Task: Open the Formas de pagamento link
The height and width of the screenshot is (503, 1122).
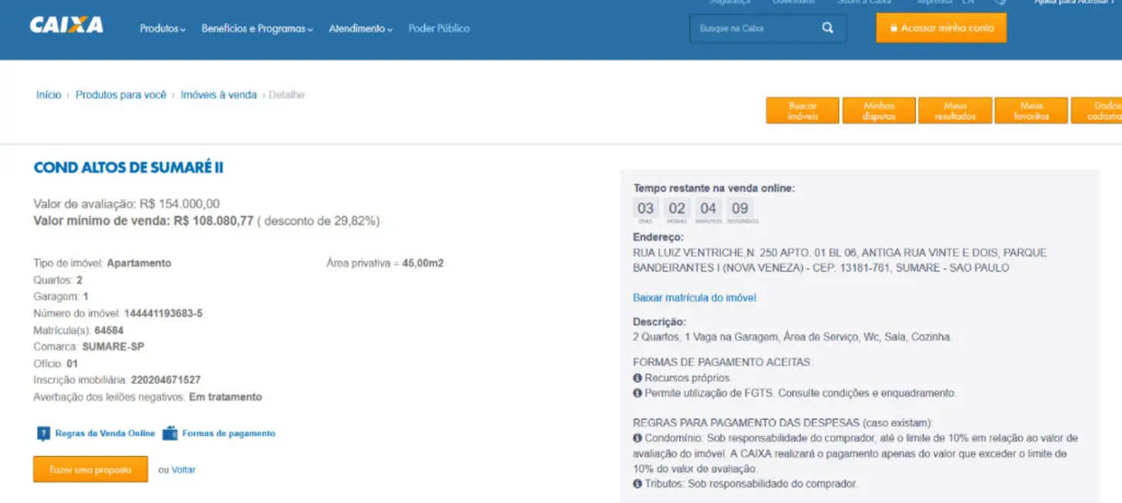Action: click(229, 433)
